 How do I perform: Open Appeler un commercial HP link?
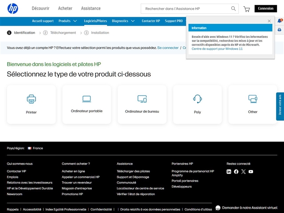81,177
